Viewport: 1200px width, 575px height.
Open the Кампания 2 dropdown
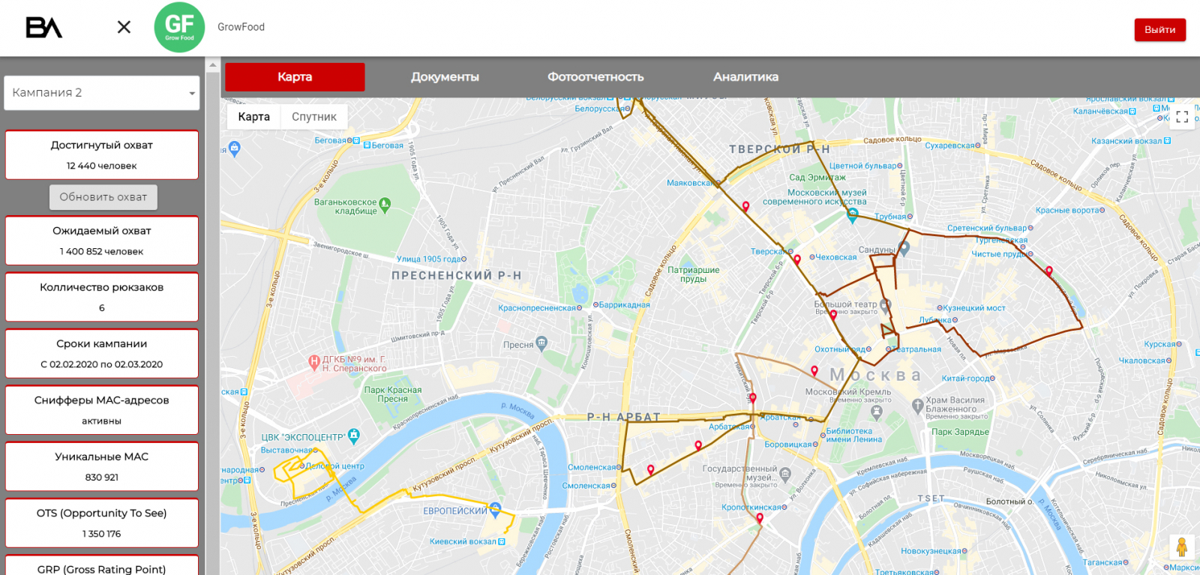click(102, 93)
